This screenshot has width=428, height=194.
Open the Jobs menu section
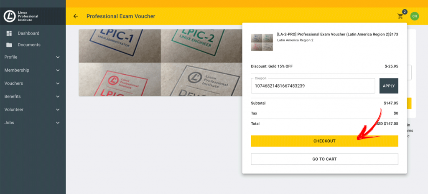[33, 123]
